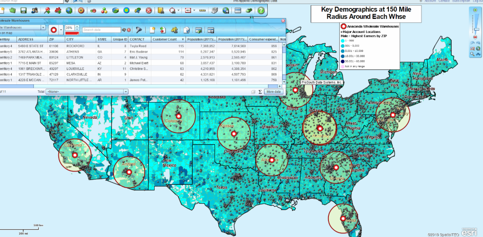
Task: Click the red delete circle toolbar icon
Action: point(149,10)
